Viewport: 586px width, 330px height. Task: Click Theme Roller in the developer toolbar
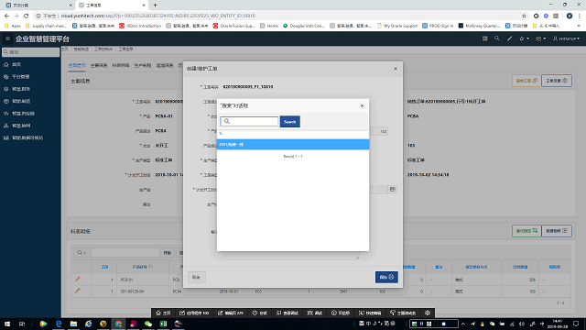(403, 313)
